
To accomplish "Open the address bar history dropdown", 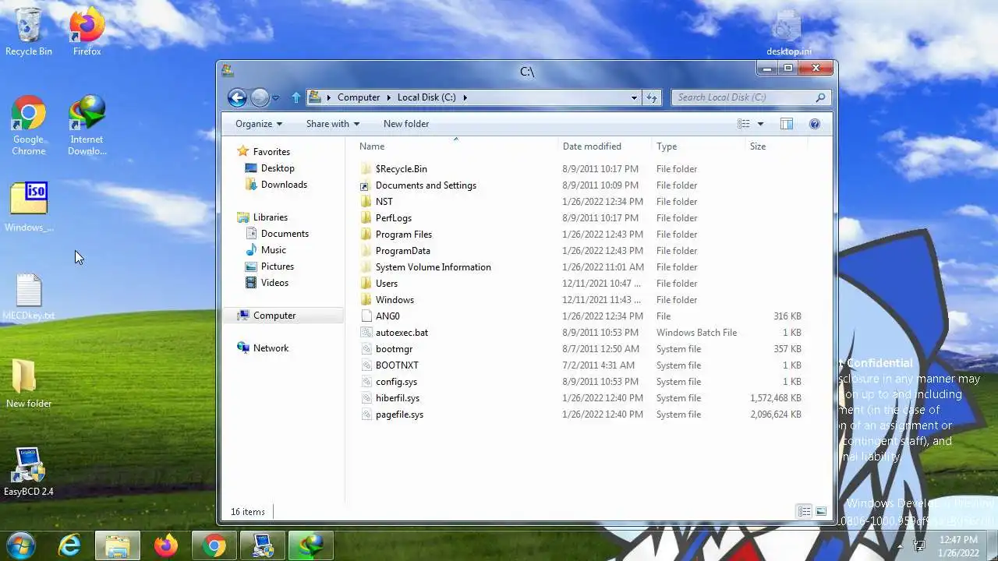I will 634,97.
